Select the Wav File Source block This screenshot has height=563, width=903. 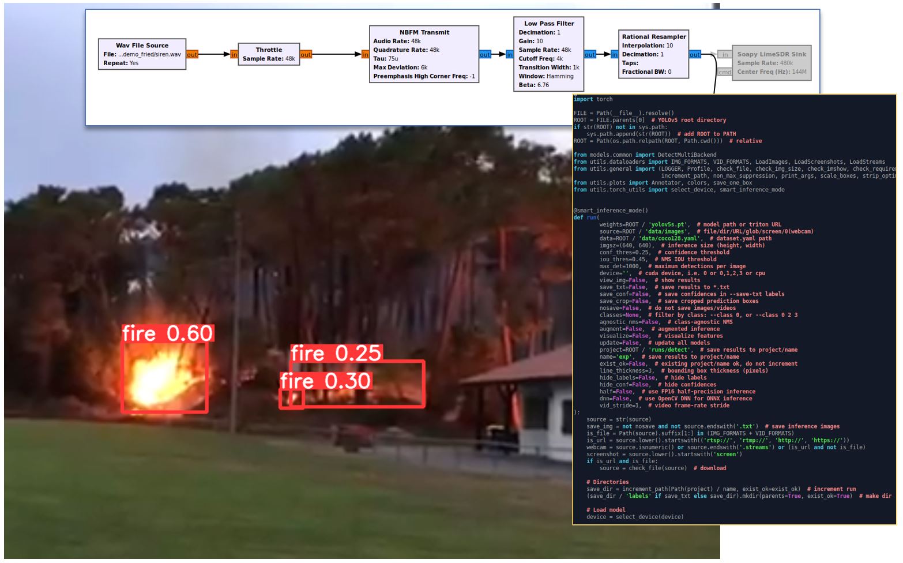tap(142, 54)
